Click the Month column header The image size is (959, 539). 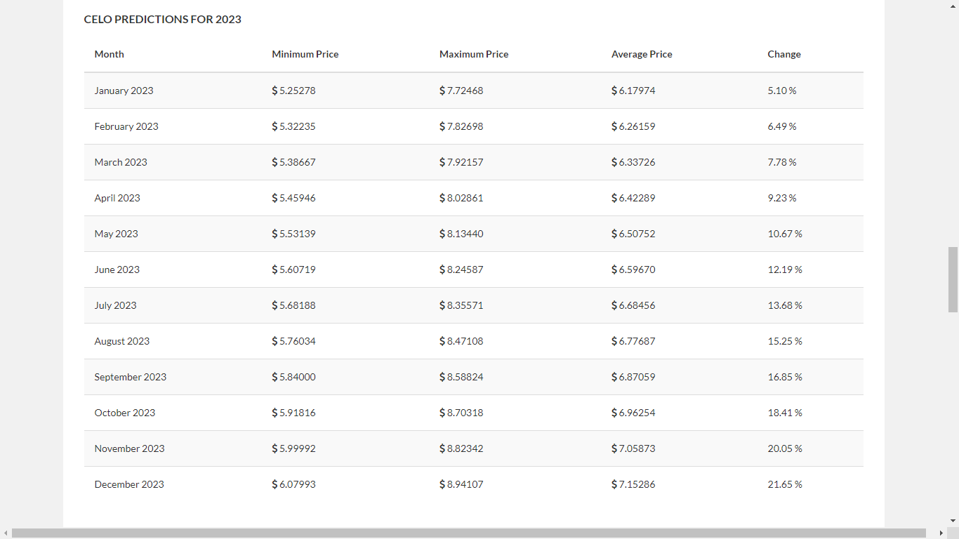(110, 54)
